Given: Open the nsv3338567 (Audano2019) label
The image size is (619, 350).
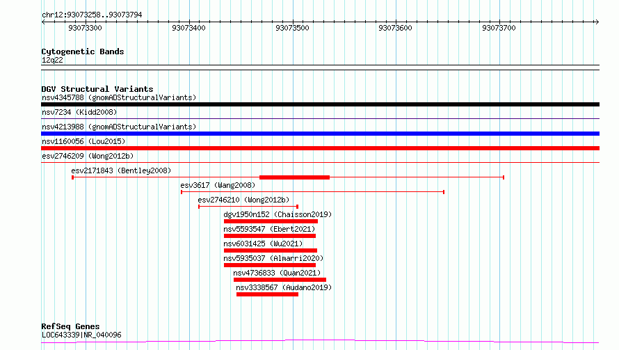Looking at the screenshot, I should (x=284, y=287).
